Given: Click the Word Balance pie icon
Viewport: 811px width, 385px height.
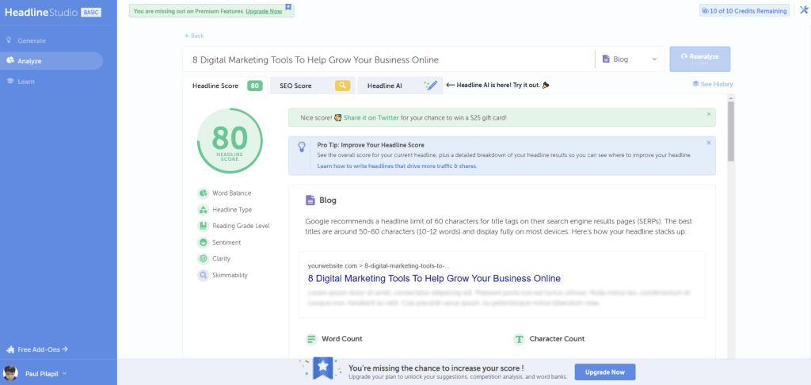Looking at the screenshot, I should pyautogui.click(x=203, y=193).
